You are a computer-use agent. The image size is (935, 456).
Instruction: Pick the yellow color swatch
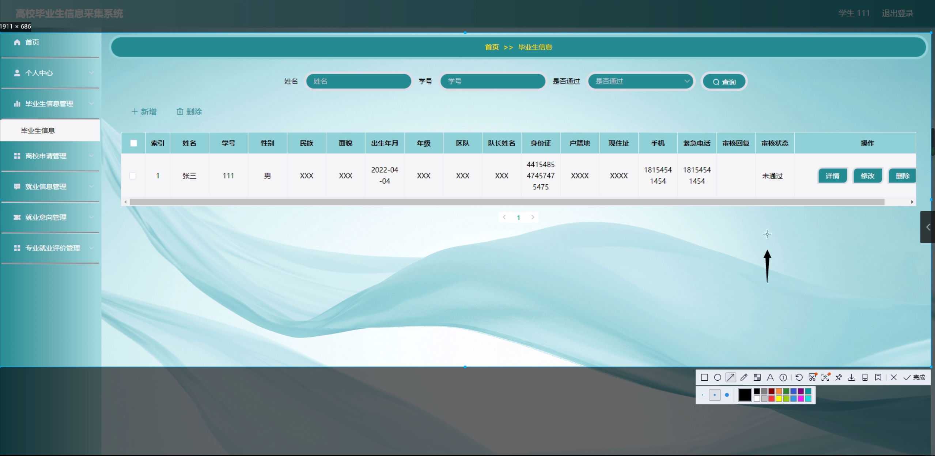779,399
